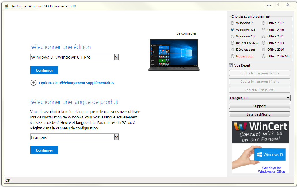The height and width of the screenshot is (187, 297).
Task: Select Office 2016 Mac radio button
Action: pos(264,56)
